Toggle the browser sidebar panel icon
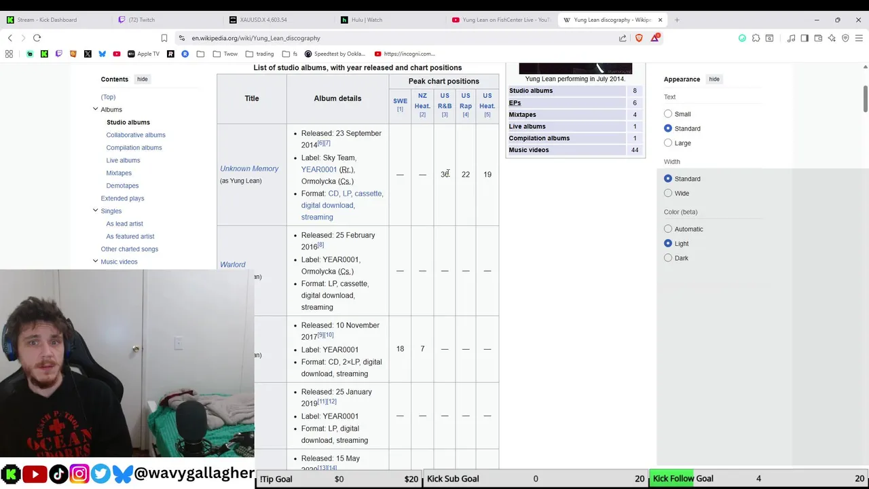Screen dimensions: 869x489 805,38
